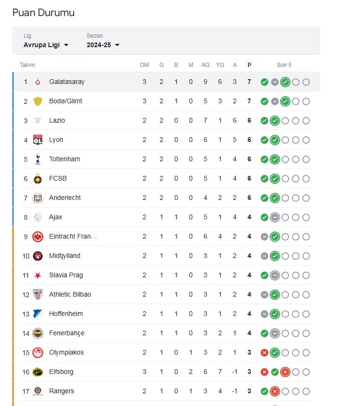Select the Athletic Bilbao team name
Screen dimensions: 342x406
pos(70,295)
